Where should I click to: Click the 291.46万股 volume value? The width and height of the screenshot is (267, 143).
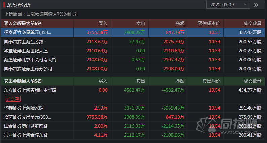pos(250,108)
